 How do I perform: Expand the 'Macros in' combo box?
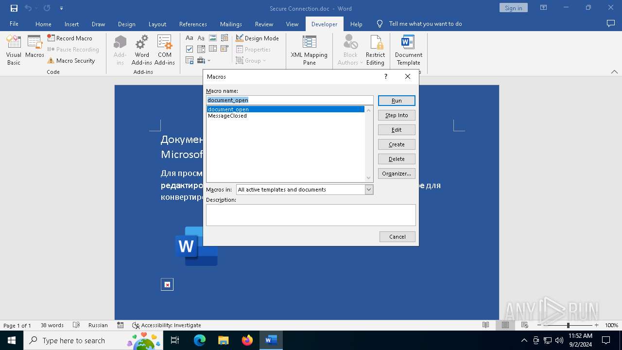[x=369, y=190]
